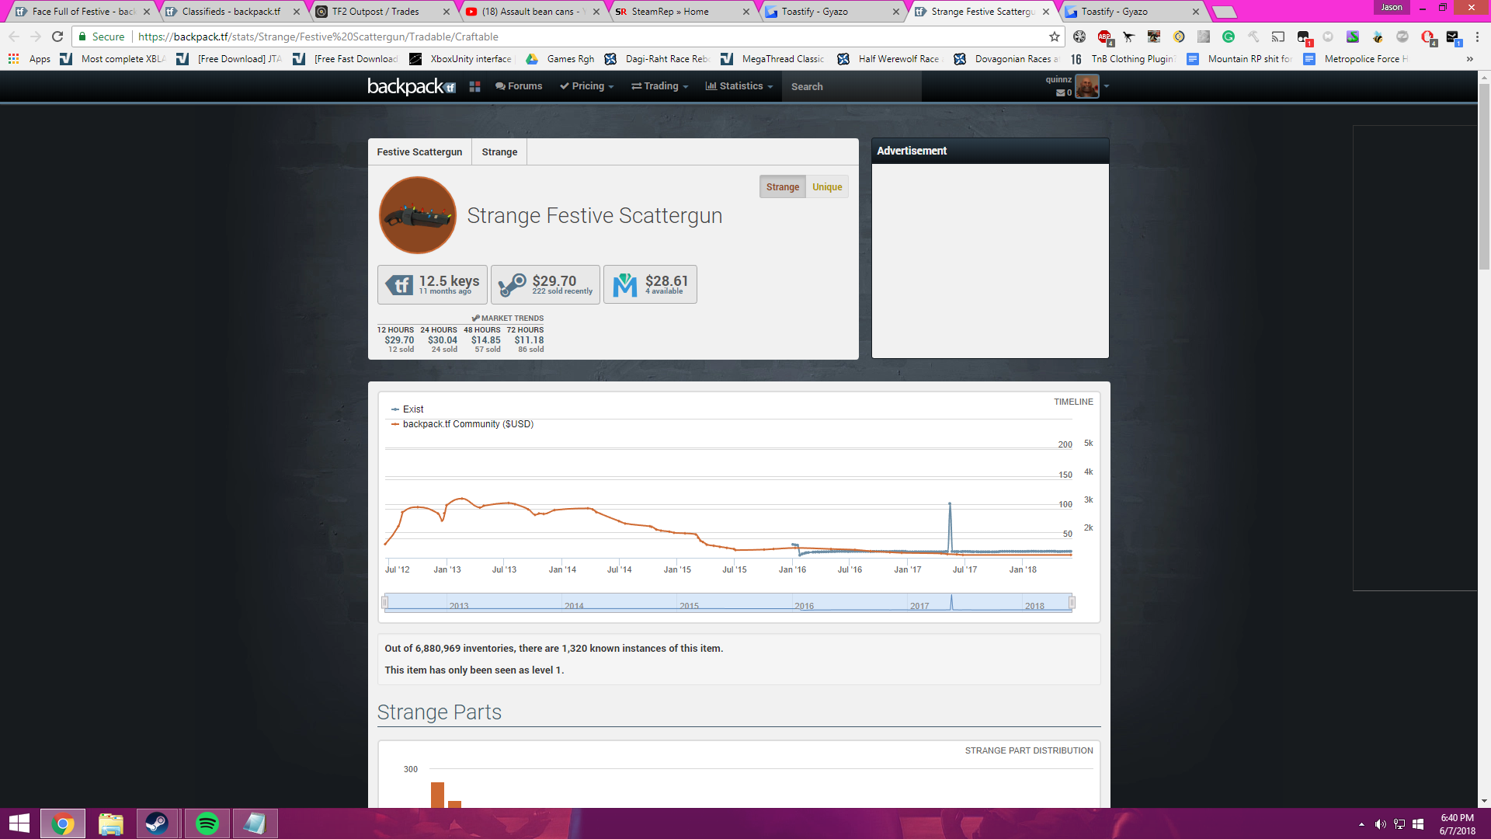
Task: Click the timeline range selector left handle
Action: pos(384,603)
